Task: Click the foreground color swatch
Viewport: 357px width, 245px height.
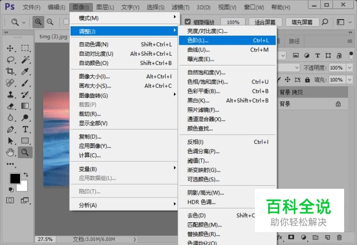Action: point(14,178)
